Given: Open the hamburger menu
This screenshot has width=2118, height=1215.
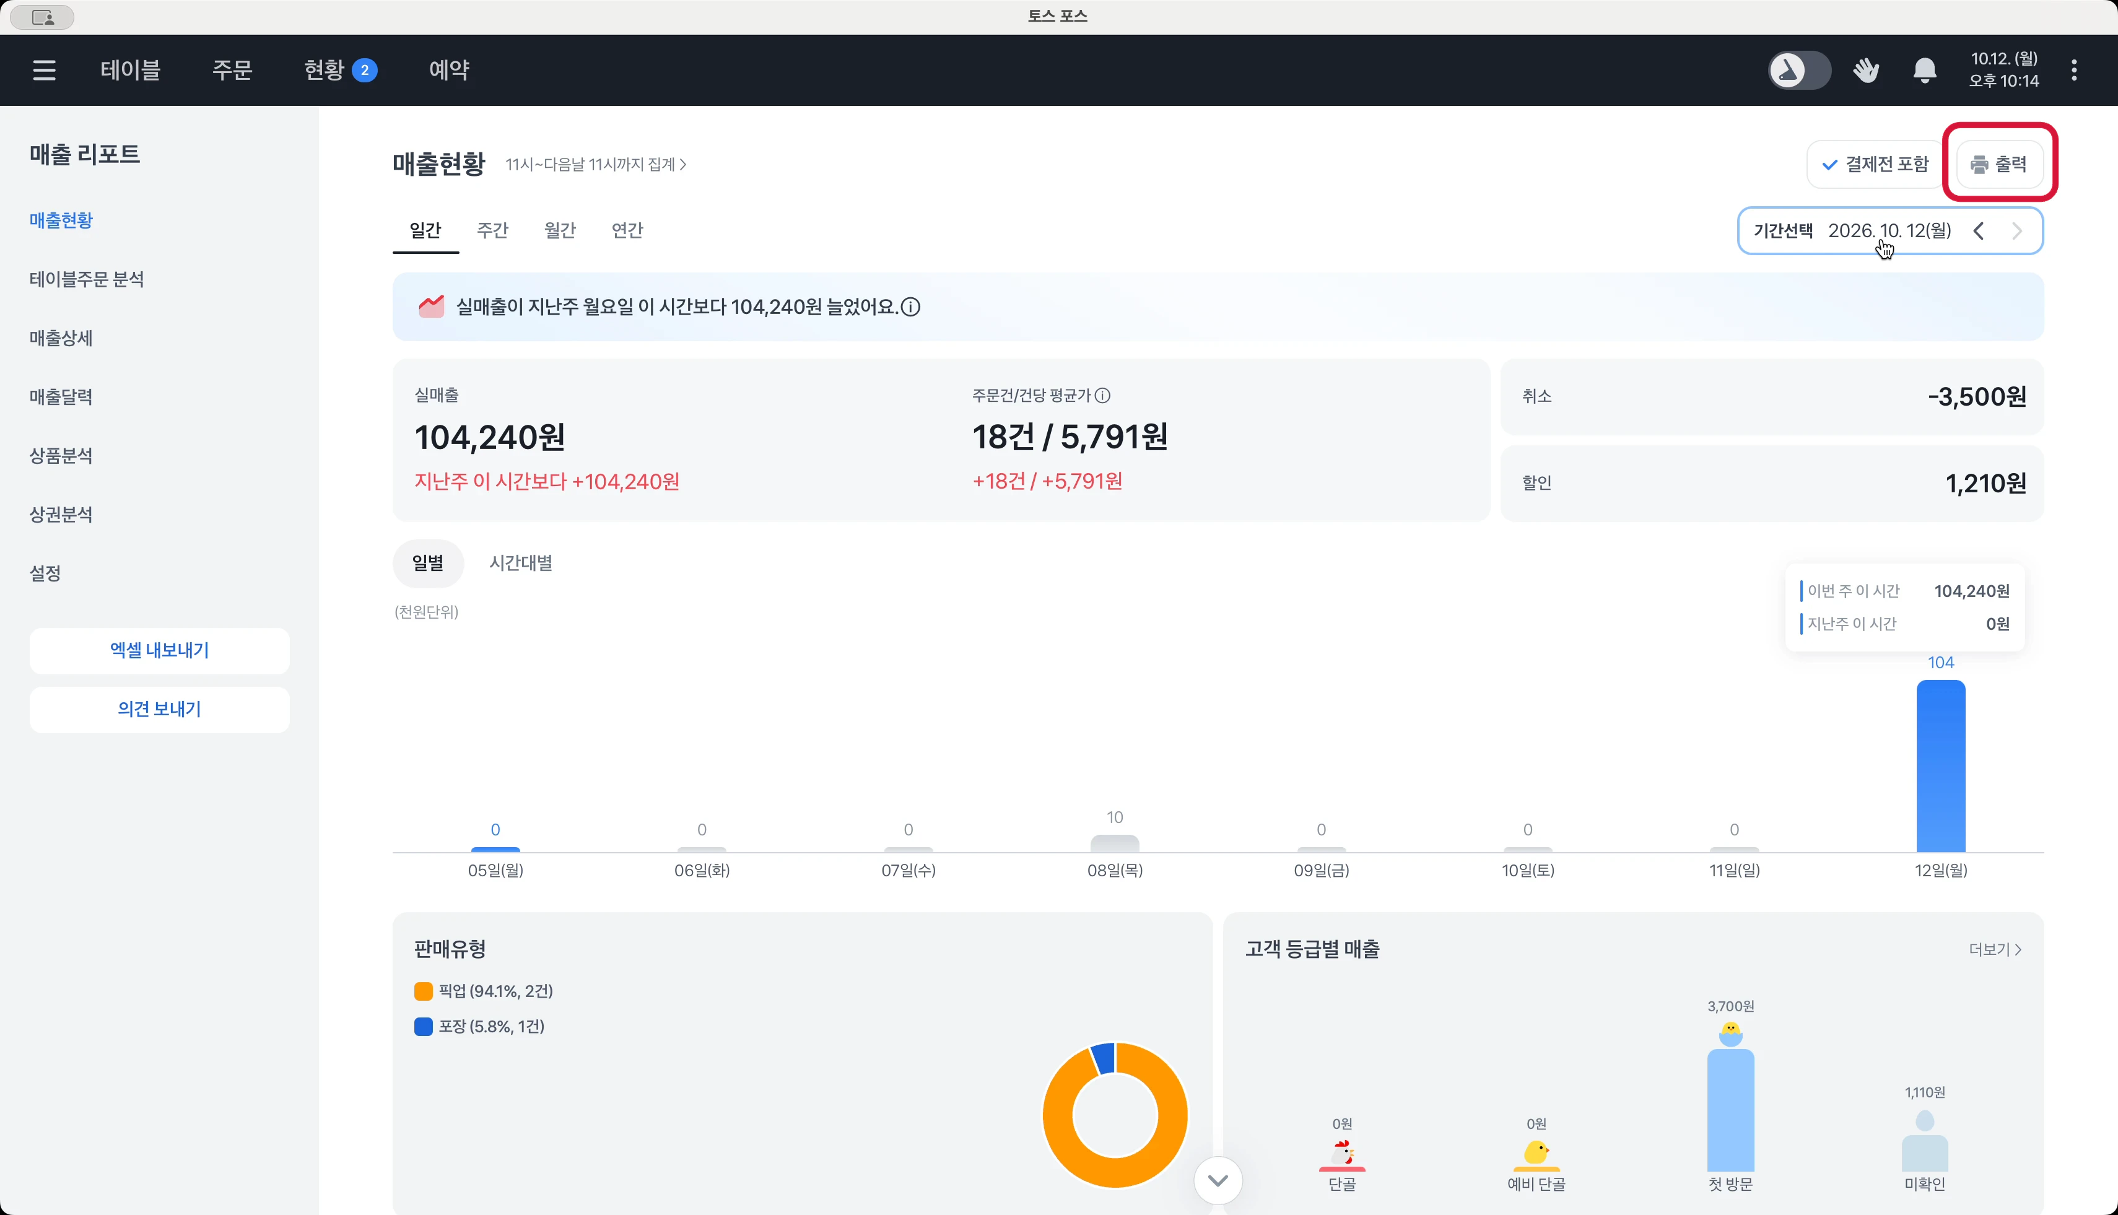Looking at the screenshot, I should point(44,70).
